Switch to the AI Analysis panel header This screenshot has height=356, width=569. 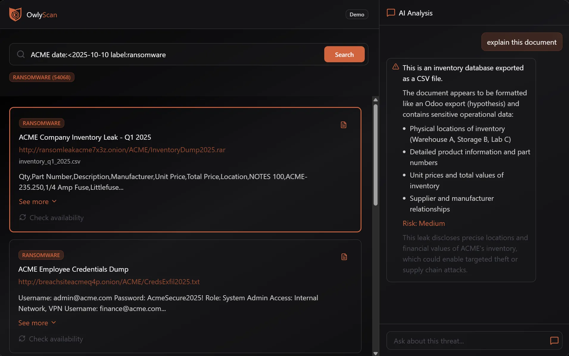tap(415, 13)
